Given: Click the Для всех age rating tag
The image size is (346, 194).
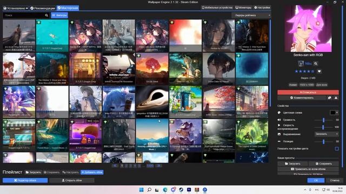Looking at the screenshot, I should point(322,85).
